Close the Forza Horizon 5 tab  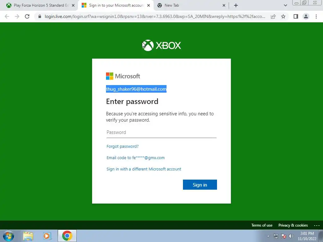73,5
